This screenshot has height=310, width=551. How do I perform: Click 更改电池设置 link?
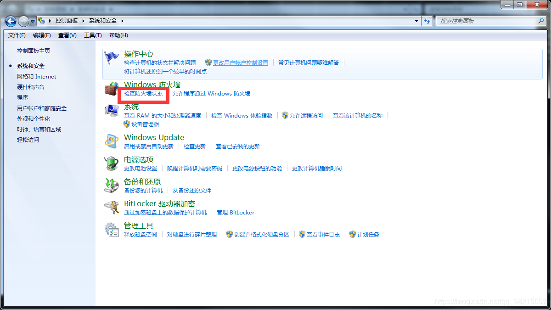click(141, 169)
